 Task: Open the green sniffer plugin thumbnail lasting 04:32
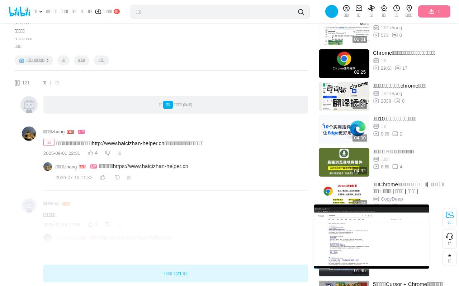(344, 162)
